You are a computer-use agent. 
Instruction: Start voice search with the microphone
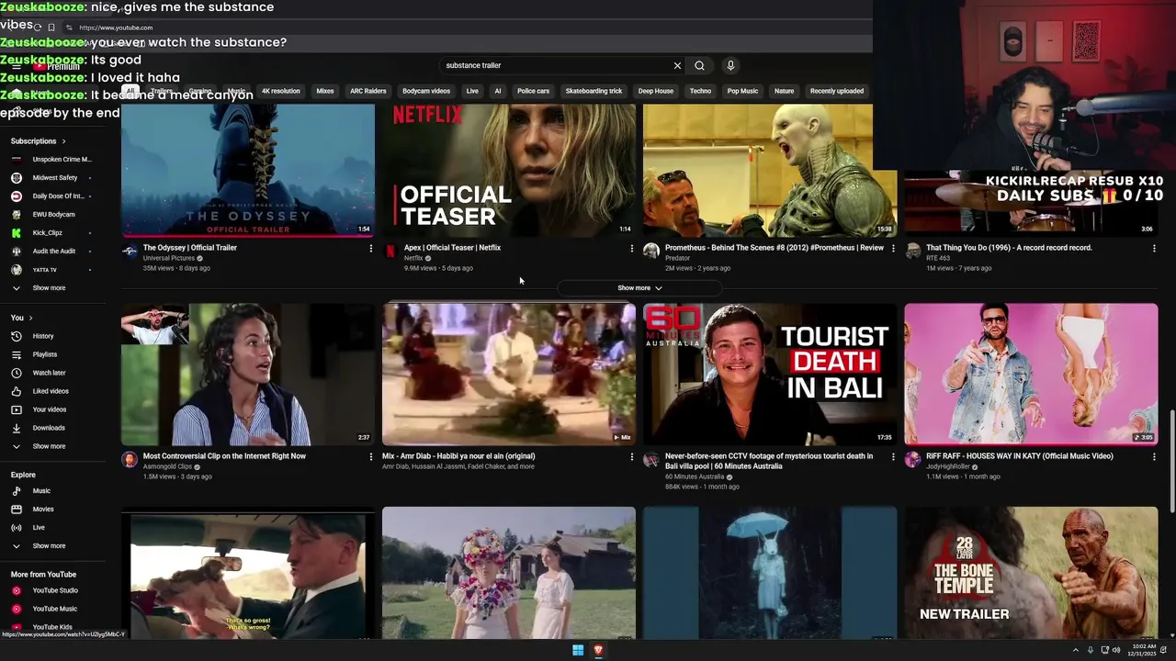point(730,65)
